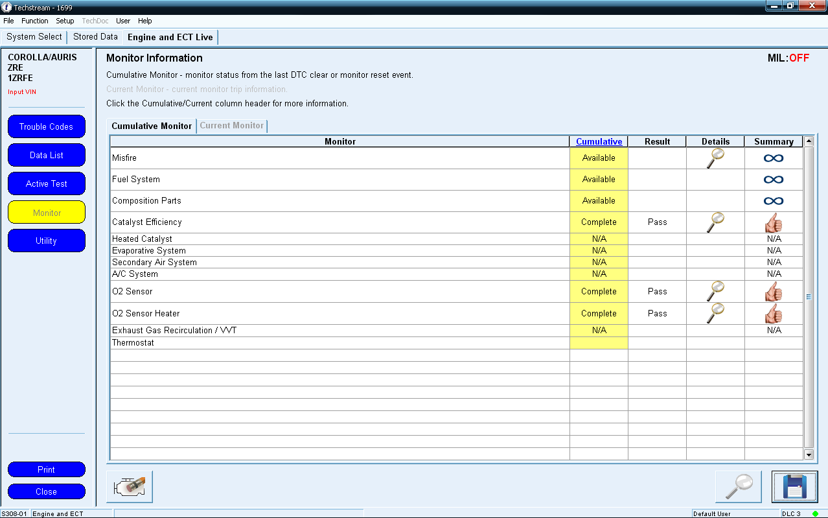The image size is (828, 518).
Task: Click the Close button in sidebar
Action: 47,491
